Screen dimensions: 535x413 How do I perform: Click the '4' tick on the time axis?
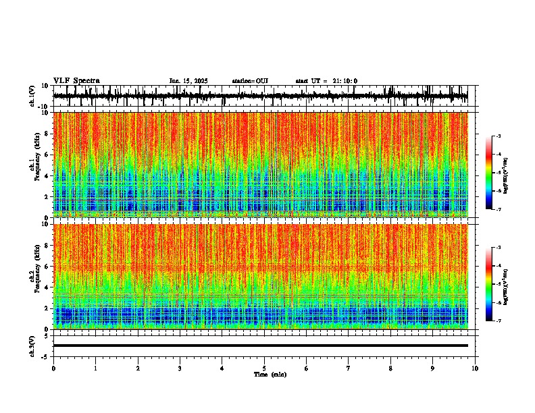pos(222,368)
